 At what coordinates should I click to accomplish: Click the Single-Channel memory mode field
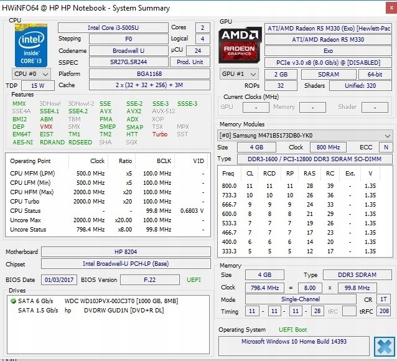(x=301, y=299)
